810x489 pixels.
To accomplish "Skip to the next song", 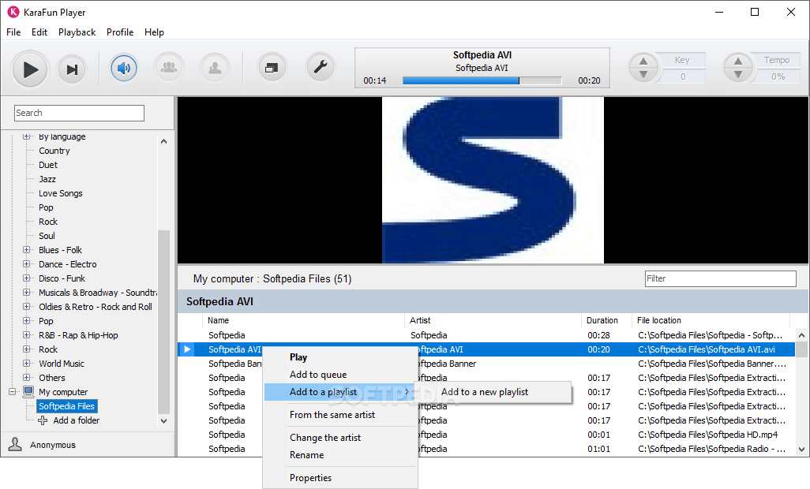I will pyautogui.click(x=73, y=69).
